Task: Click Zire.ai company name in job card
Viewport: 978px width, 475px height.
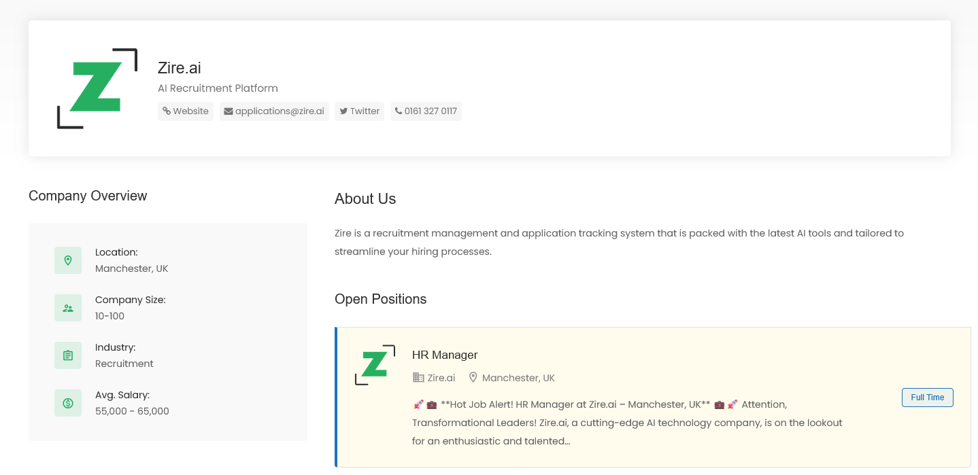Action: (x=441, y=378)
